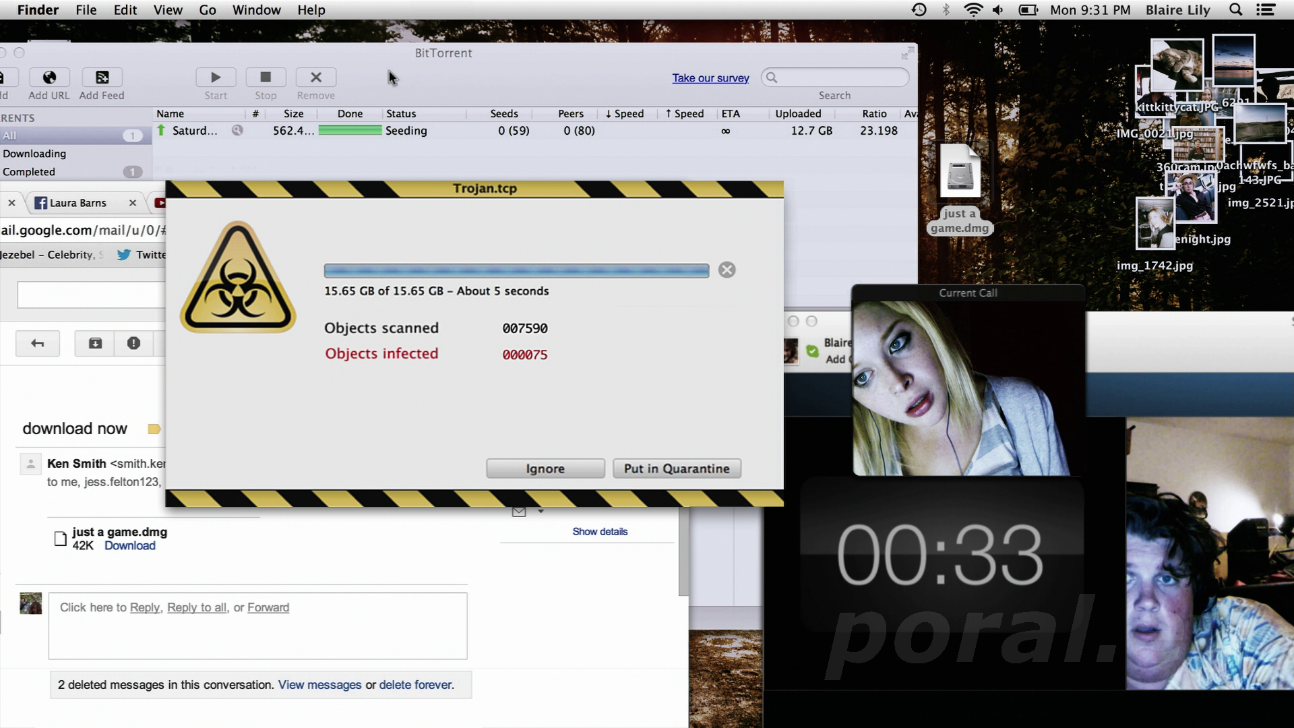Stop the torrent using the Stop button
This screenshot has width=1294, height=728.
[266, 78]
